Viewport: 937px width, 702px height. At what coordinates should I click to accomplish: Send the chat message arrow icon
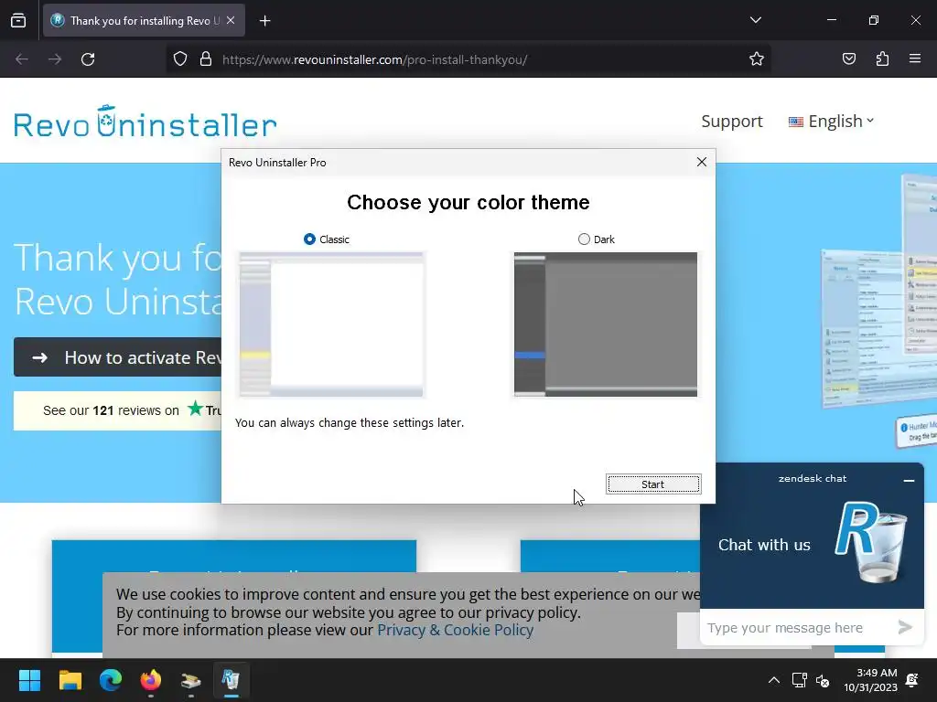[905, 627]
